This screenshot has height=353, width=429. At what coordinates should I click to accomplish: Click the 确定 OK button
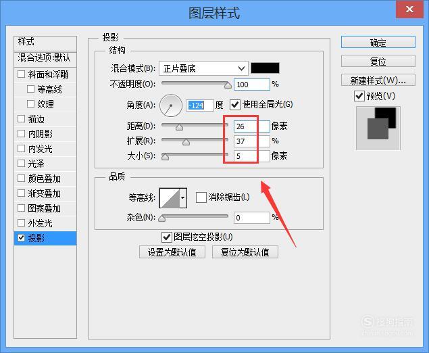[x=378, y=42]
